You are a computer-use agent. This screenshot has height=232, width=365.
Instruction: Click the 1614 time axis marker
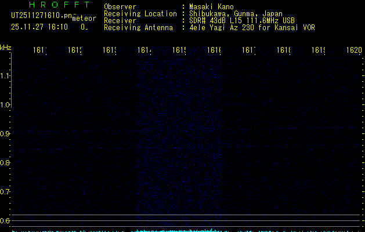[x=144, y=50]
